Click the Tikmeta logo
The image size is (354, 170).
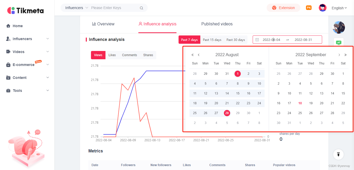25,10
